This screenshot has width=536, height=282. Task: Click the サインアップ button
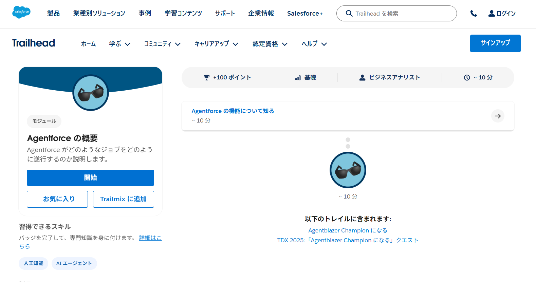(495, 43)
